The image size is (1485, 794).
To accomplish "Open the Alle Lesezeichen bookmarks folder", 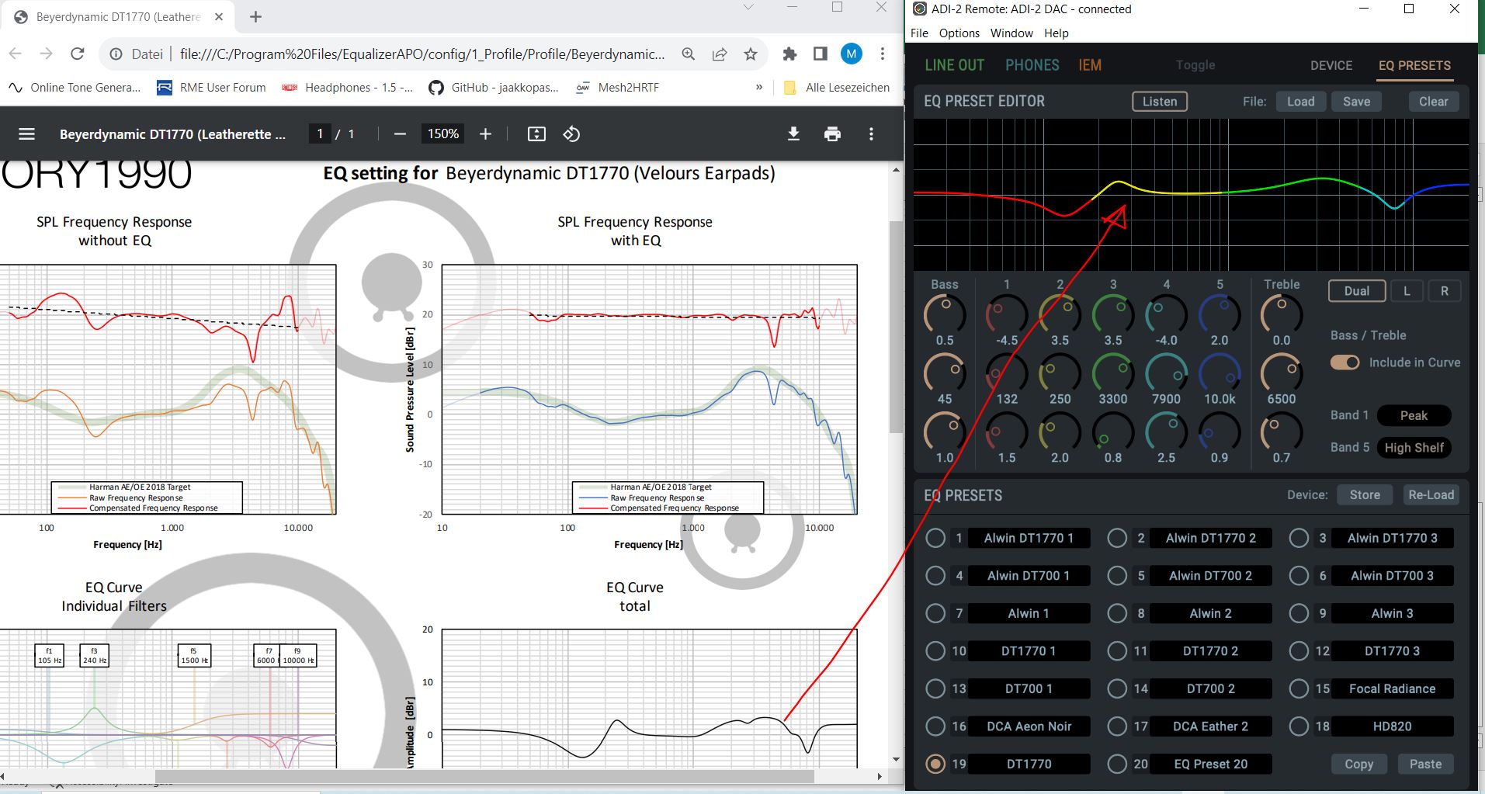I will (836, 88).
